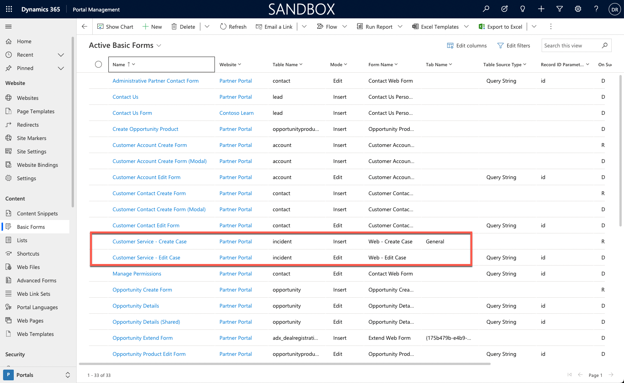Open Help via the question mark icon
The height and width of the screenshot is (383, 624).
[x=596, y=8]
